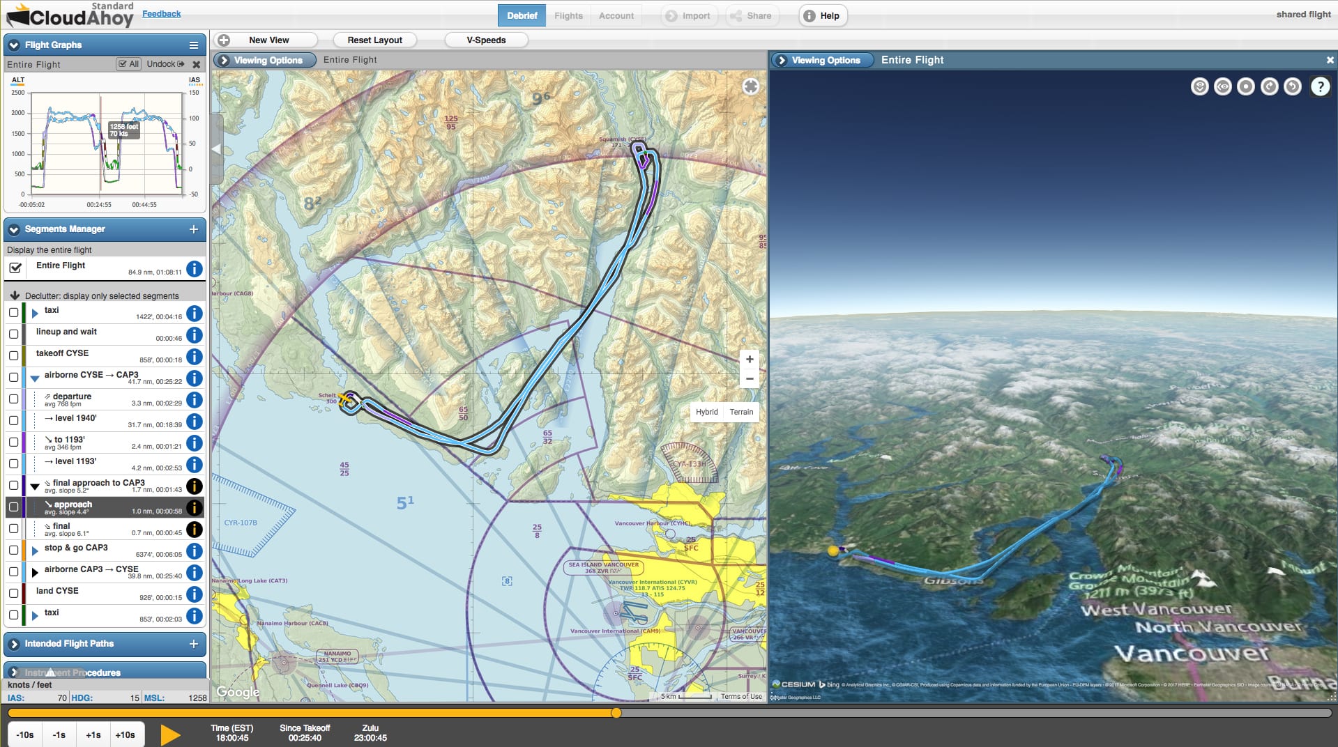Open 2D map Viewing Options

[264, 61]
